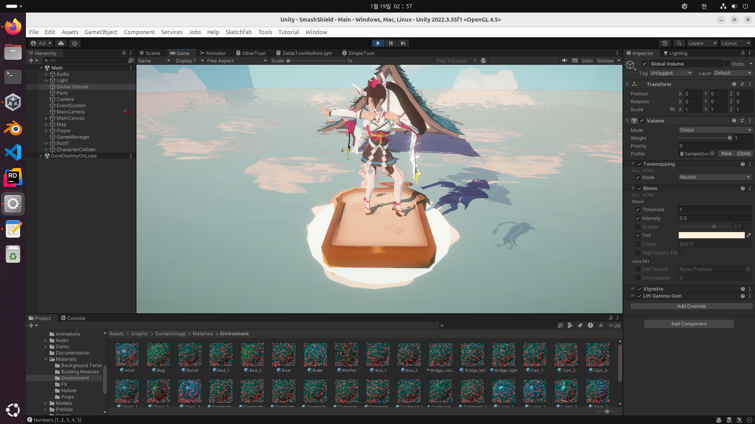Open JetBrains Rider from dock
Screen dimensions: 755x424
(x=13, y=178)
